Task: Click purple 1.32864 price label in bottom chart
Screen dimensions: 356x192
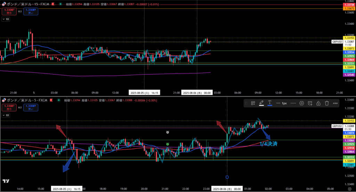Action: (x=349, y=152)
